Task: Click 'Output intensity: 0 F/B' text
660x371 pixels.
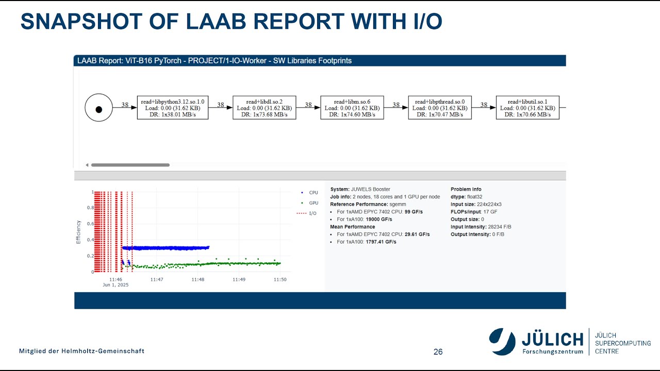Action: [477, 234]
